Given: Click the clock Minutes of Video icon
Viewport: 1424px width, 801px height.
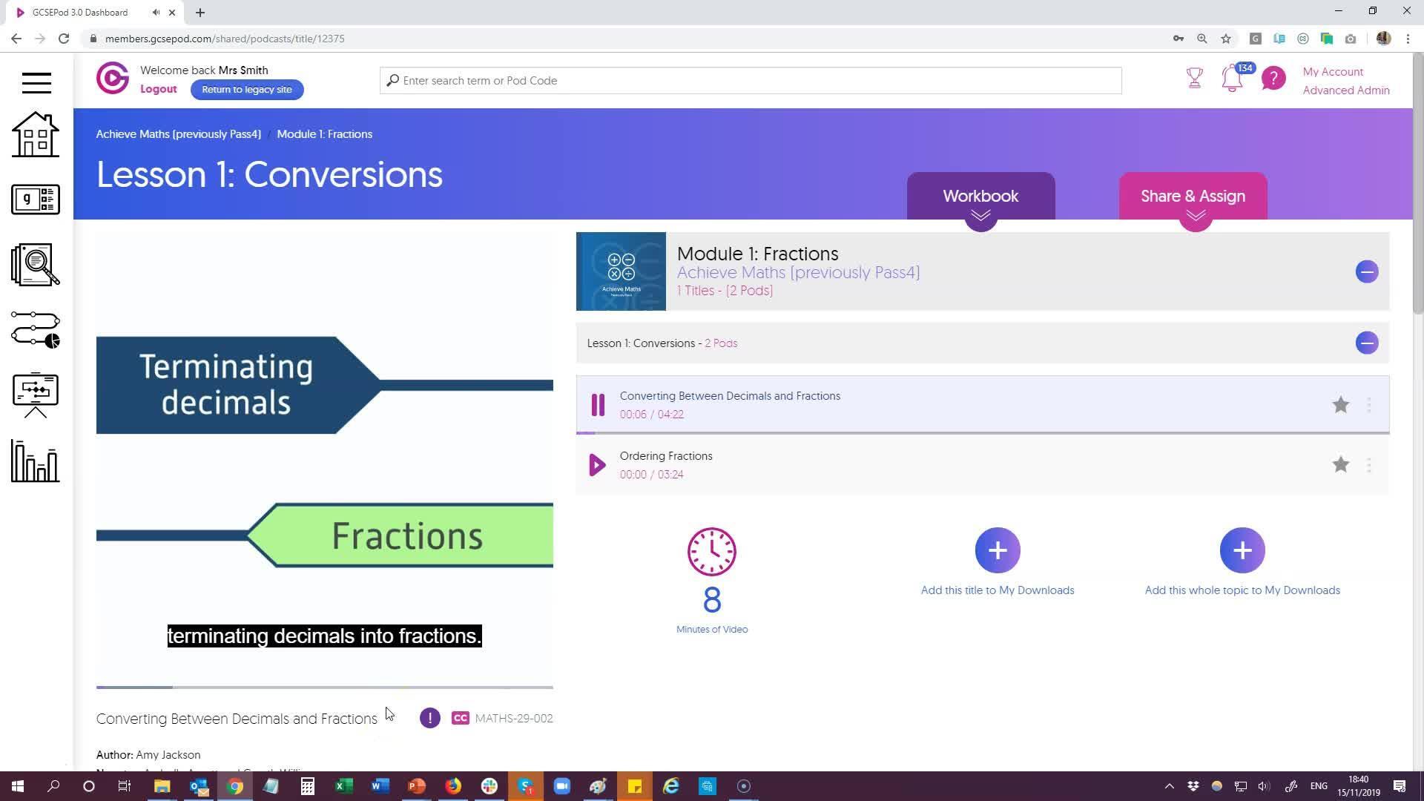Looking at the screenshot, I should point(712,552).
